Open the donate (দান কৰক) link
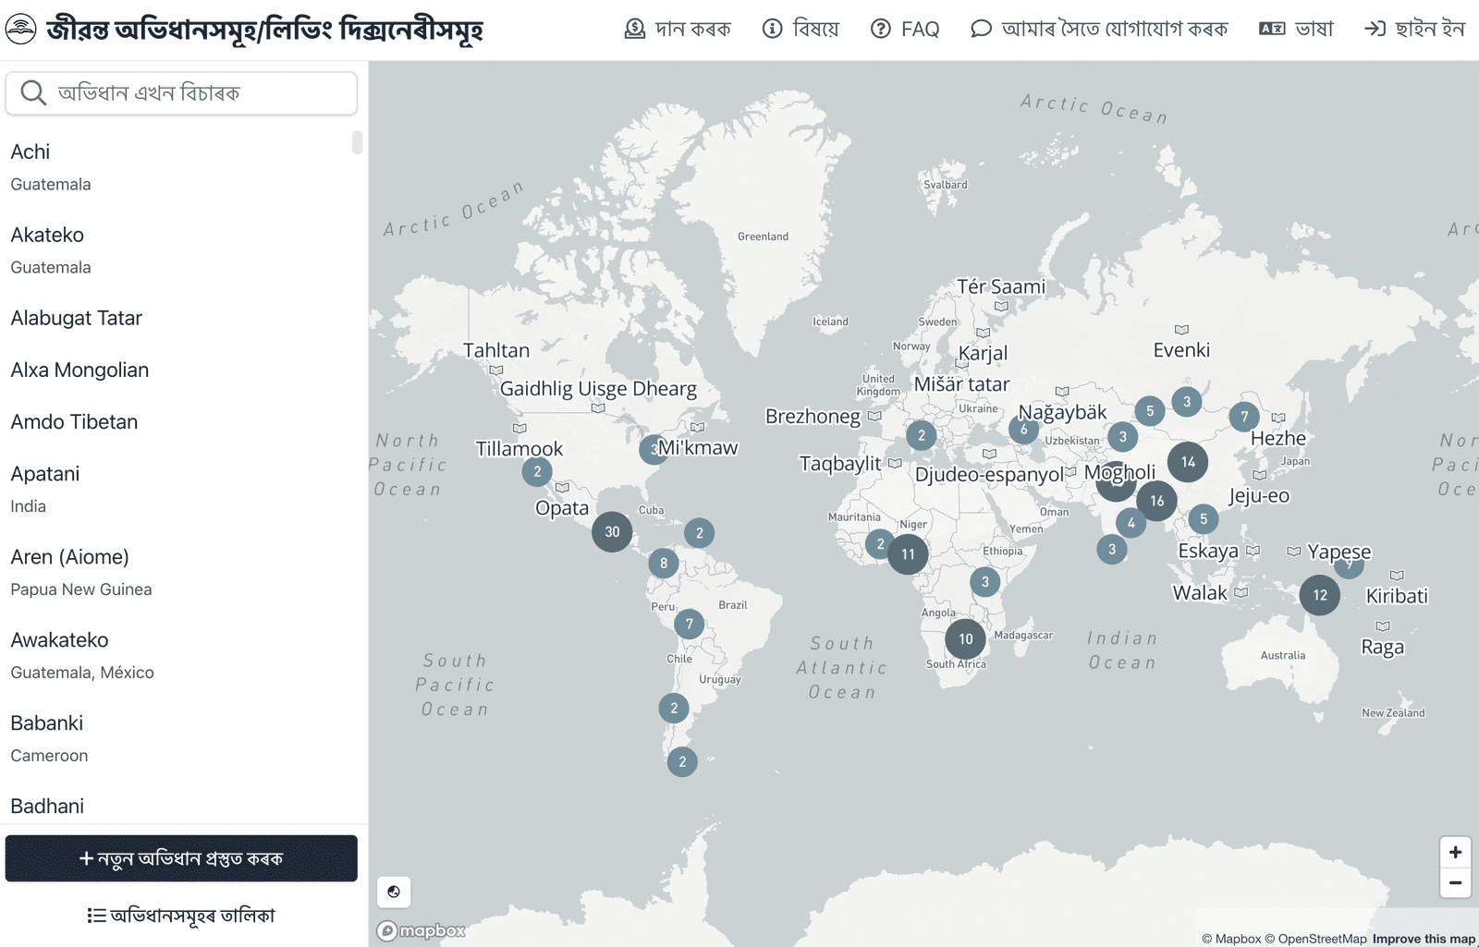The height and width of the screenshot is (947, 1479). coord(678,30)
